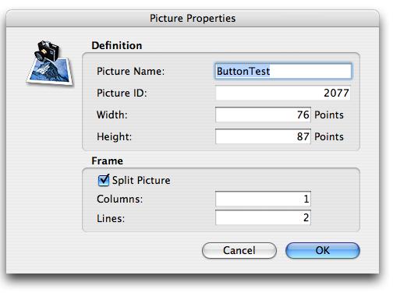Click the 'Columns:' label
The height and width of the screenshot is (293, 393).
coord(119,199)
